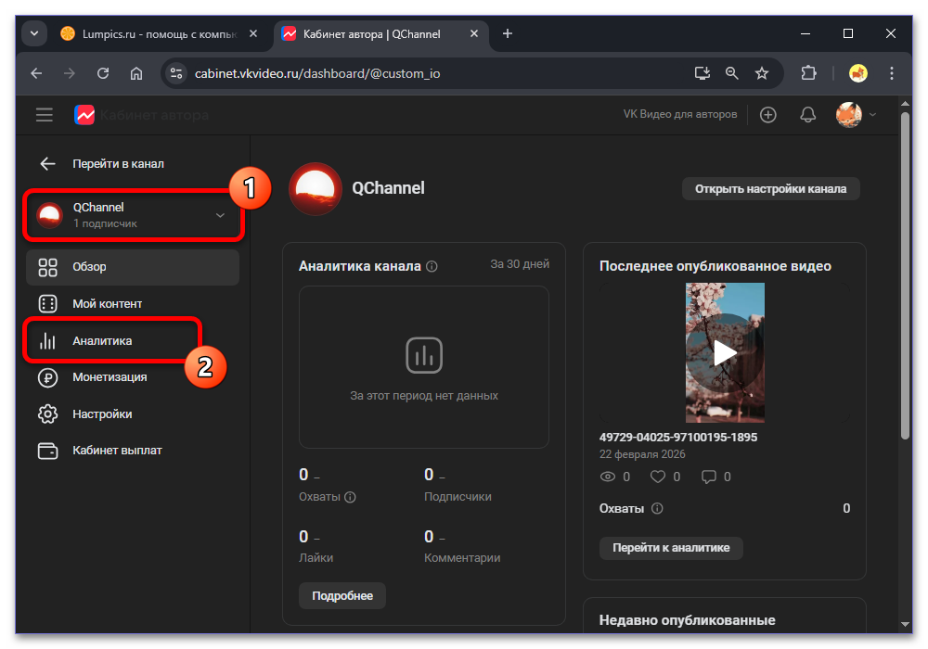Open the tab search dropdown arrow
The height and width of the screenshot is (649, 928).
coord(34,33)
